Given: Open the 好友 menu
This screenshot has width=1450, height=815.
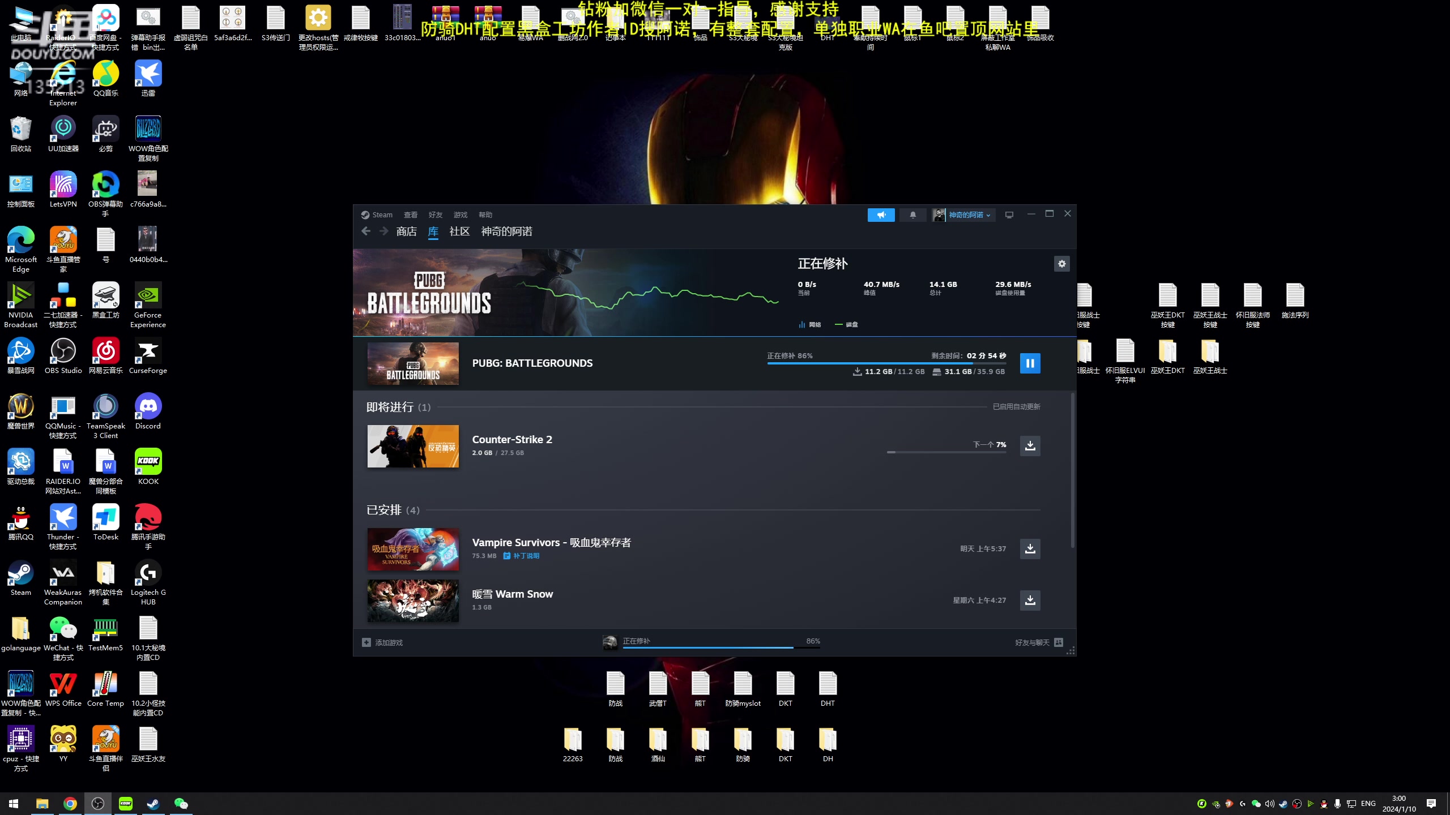Looking at the screenshot, I should 436,215.
